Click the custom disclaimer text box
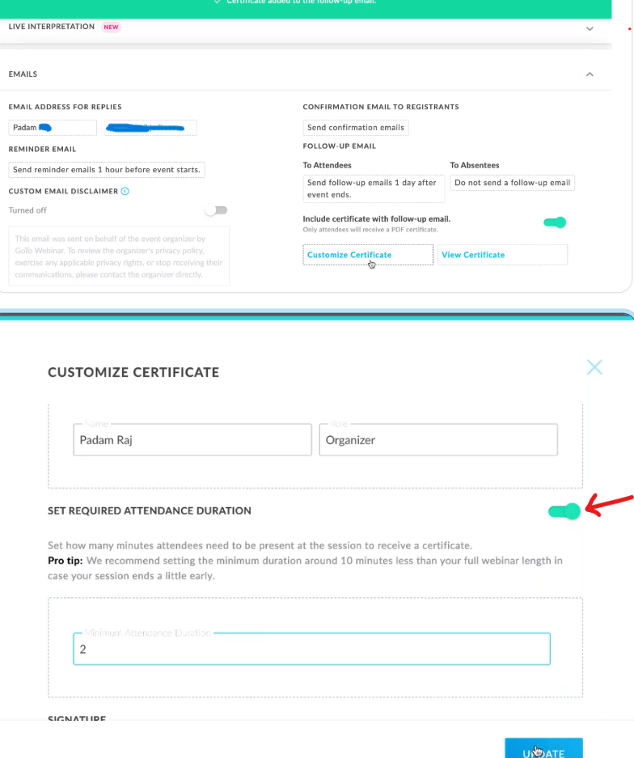The width and height of the screenshot is (634, 758). [x=119, y=256]
